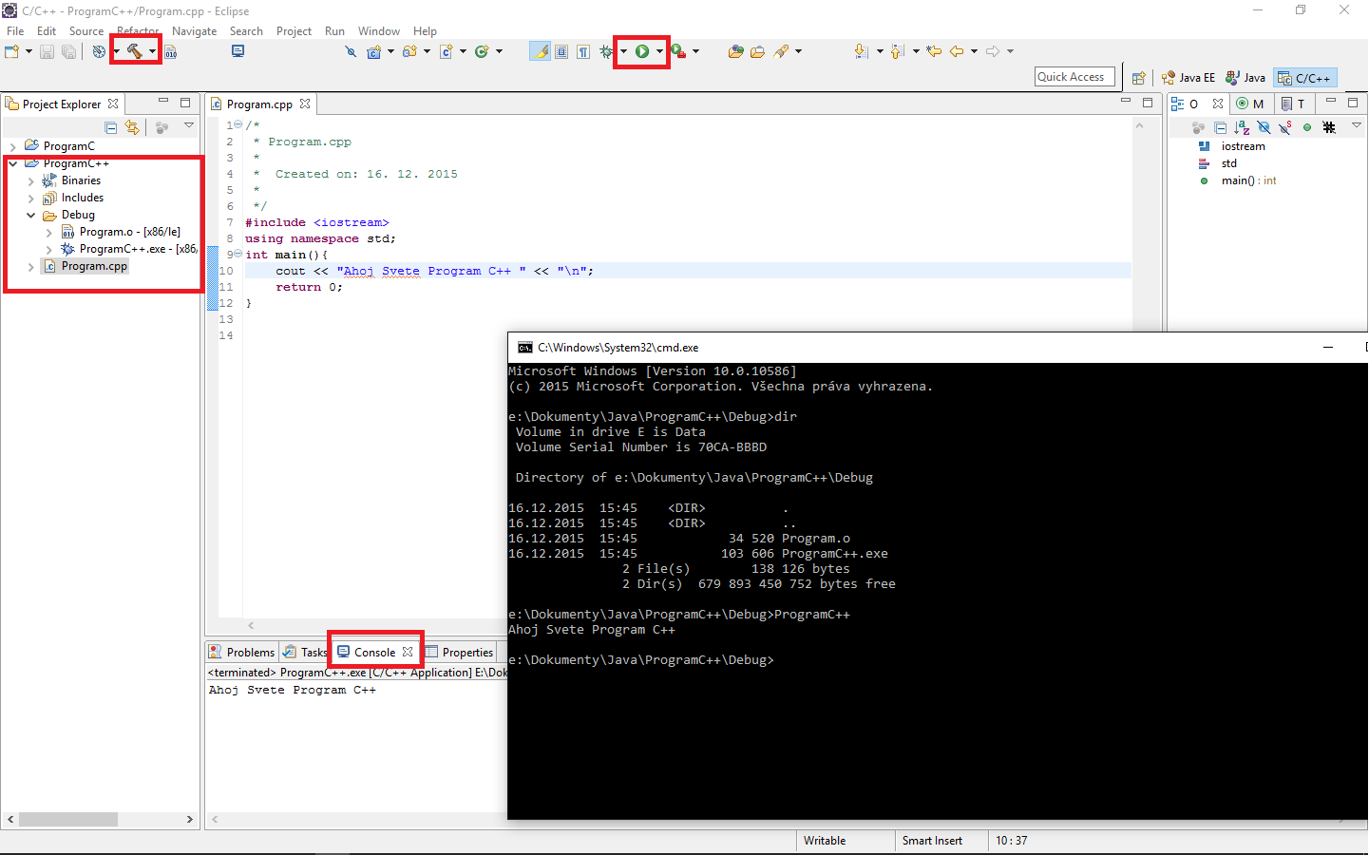Click the Project Explorer horizontal scrollbar

click(68, 819)
